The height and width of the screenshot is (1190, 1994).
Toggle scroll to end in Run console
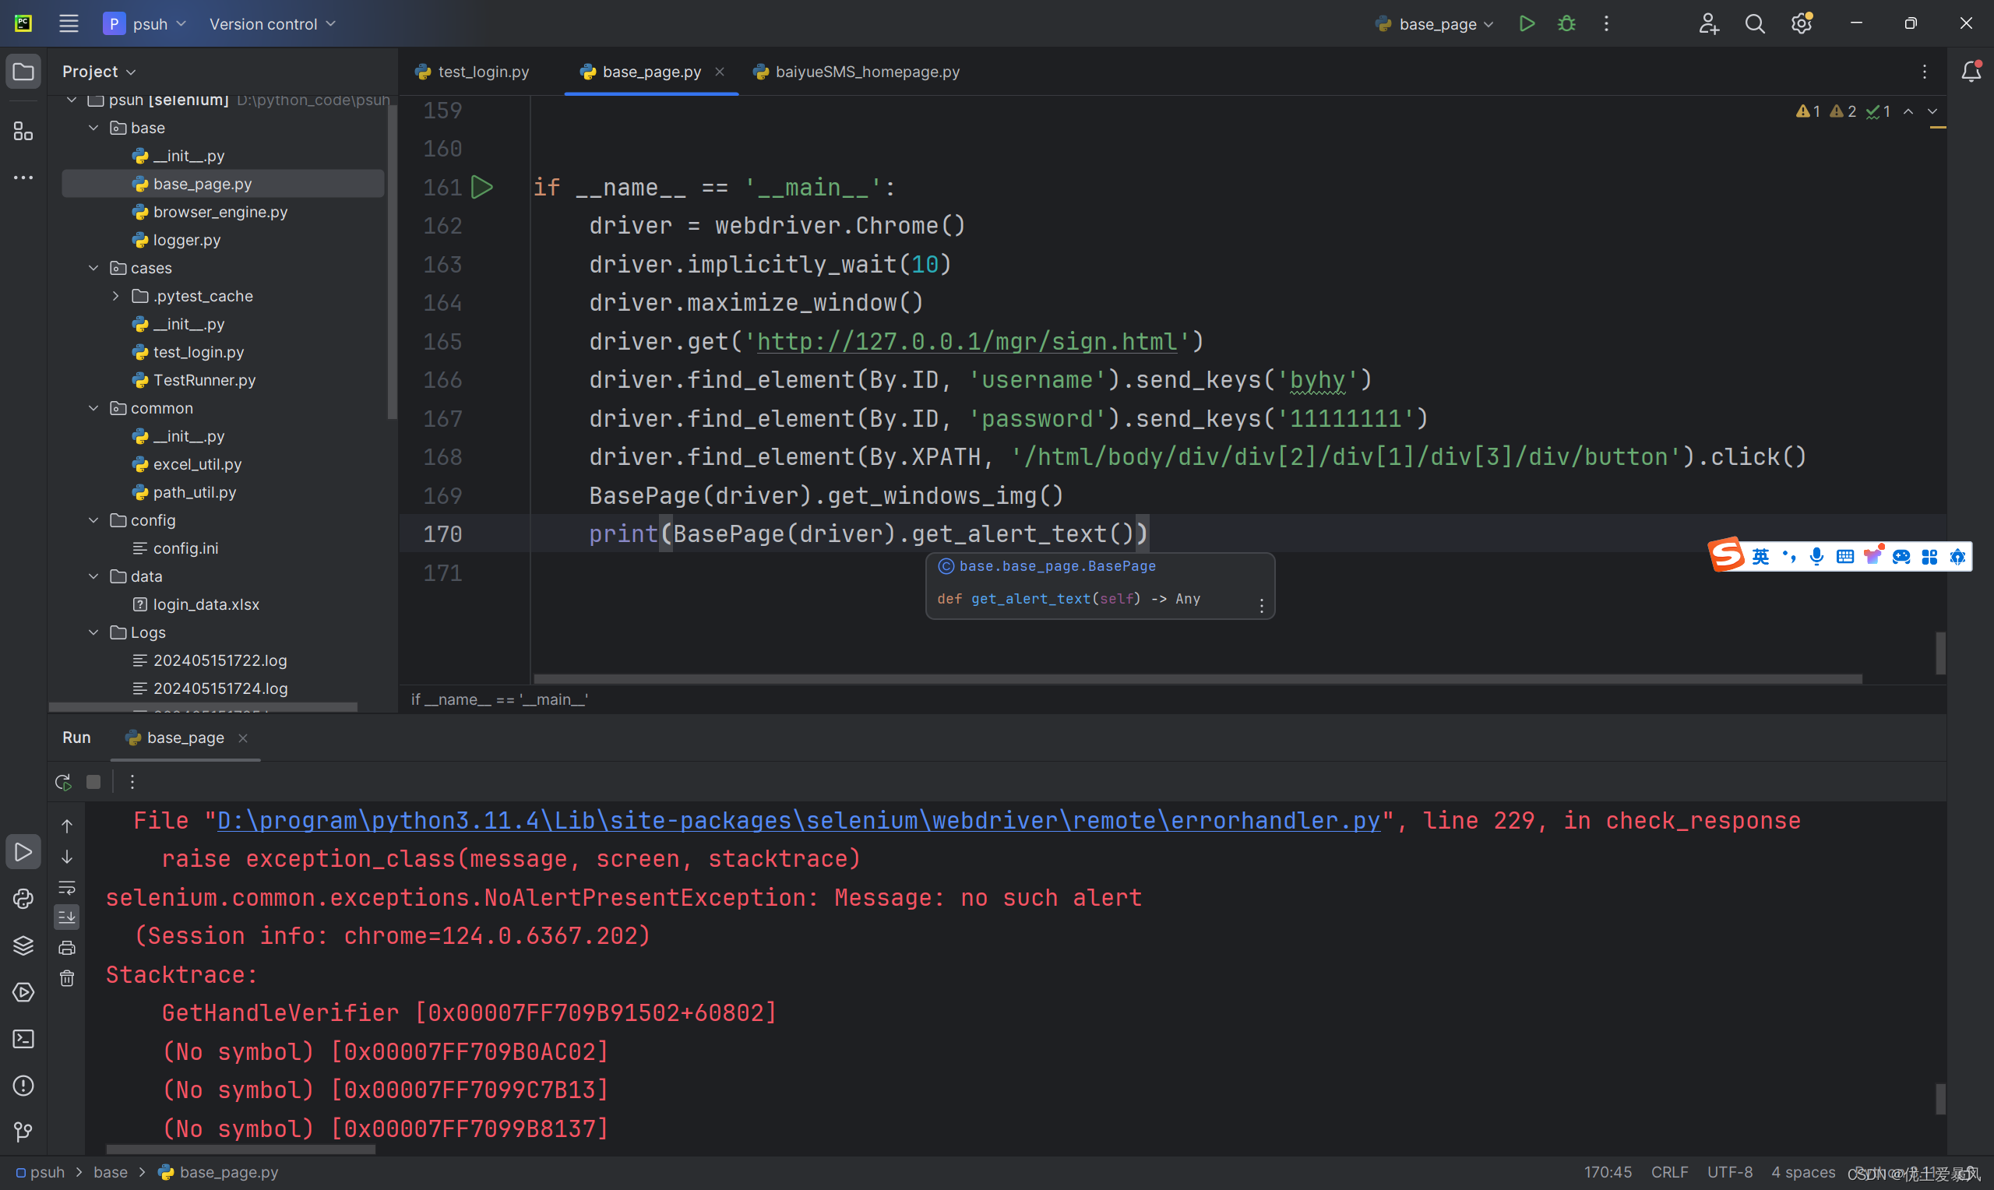coord(67,917)
